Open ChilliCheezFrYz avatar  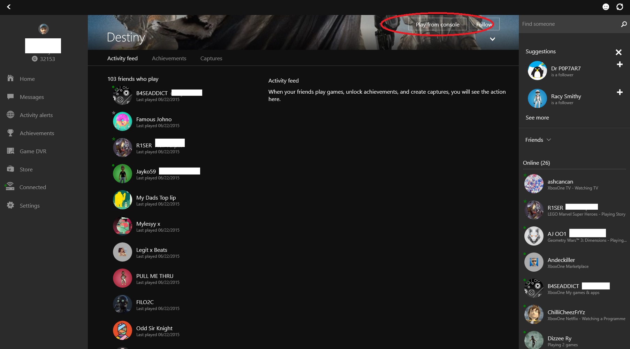[534, 315]
